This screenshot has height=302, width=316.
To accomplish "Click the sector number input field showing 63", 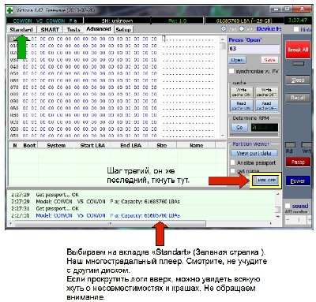I will point(254,49).
